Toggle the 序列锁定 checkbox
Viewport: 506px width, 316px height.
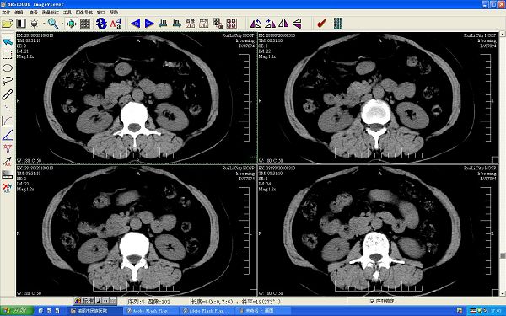372,301
